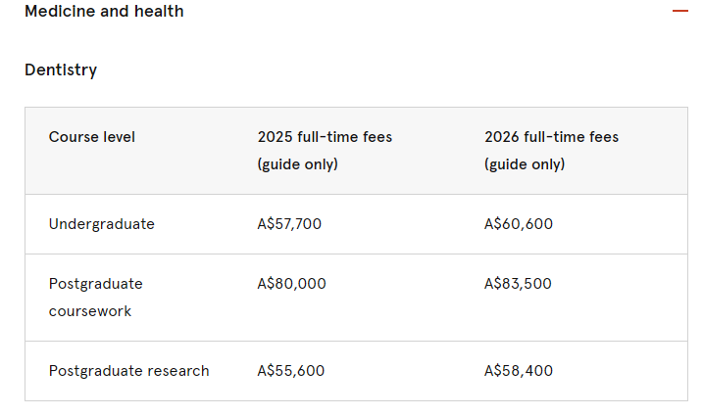Click the A$60,600 undergraduate 2026 fee

[519, 224]
